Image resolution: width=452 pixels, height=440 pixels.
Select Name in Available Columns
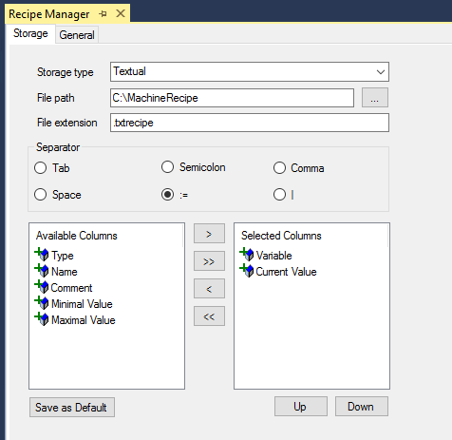65,272
